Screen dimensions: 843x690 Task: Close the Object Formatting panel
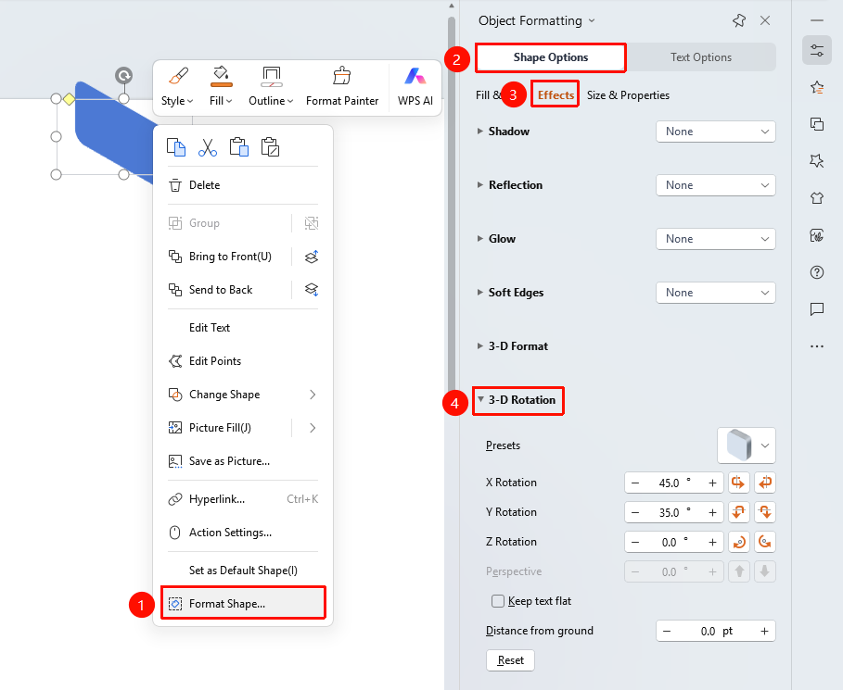pos(765,21)
